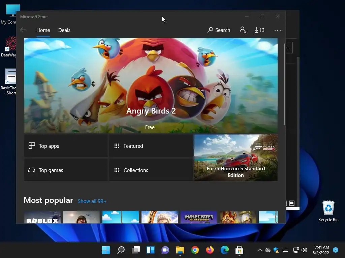
Task: Open the Home tab
Action: coord(43,30)
